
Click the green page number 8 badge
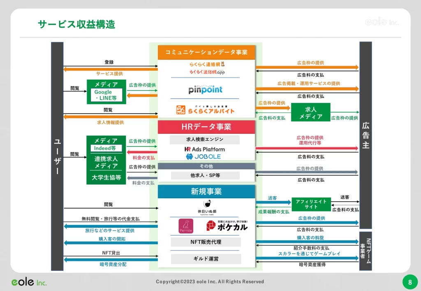click(x=409, y=282)
